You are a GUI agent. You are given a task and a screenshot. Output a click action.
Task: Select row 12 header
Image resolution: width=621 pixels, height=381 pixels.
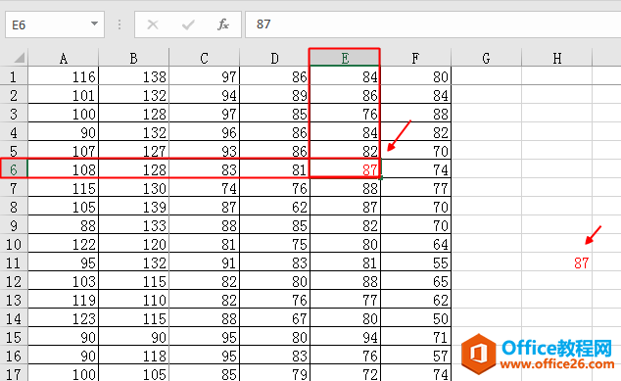coord(14,281)
